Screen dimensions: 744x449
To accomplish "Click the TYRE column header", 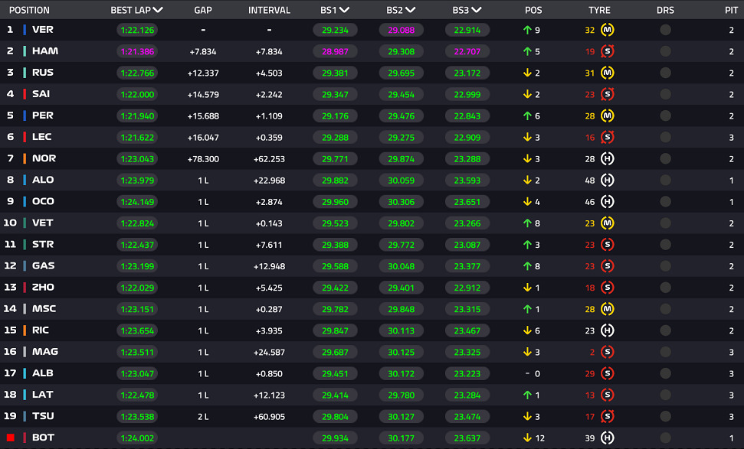I will [599, 10].
